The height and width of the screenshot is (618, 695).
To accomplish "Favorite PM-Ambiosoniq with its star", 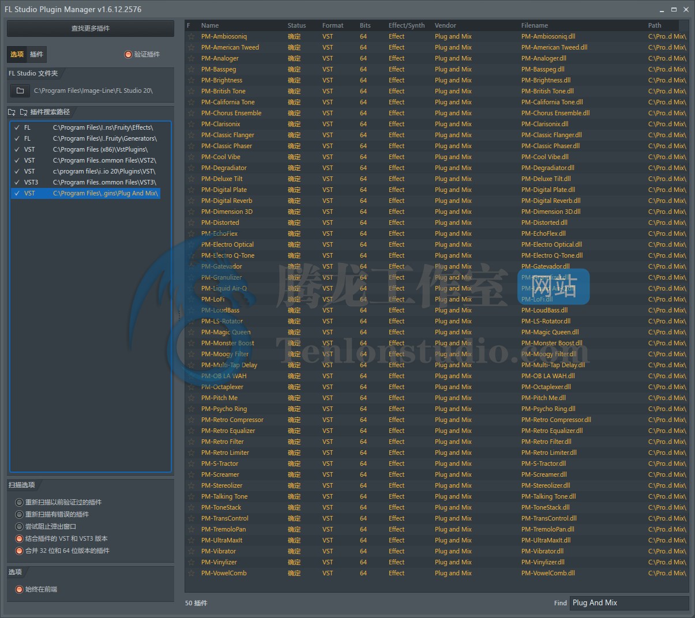I will coord(191,36).
